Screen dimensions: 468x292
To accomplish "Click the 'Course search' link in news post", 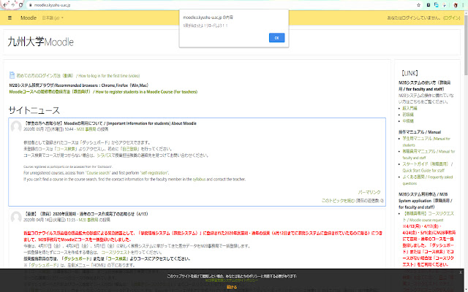I will [98, 172].
